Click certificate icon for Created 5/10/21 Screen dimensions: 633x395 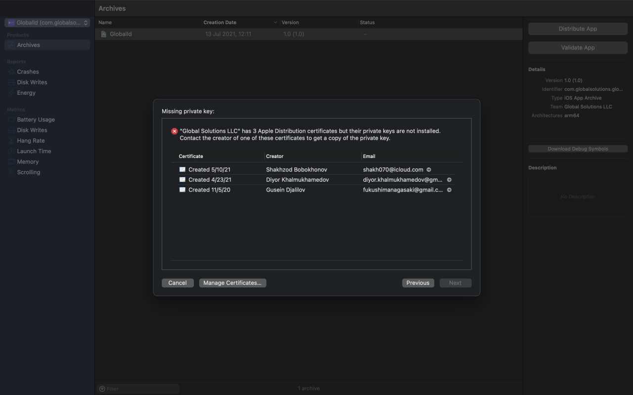pos(182,169)
